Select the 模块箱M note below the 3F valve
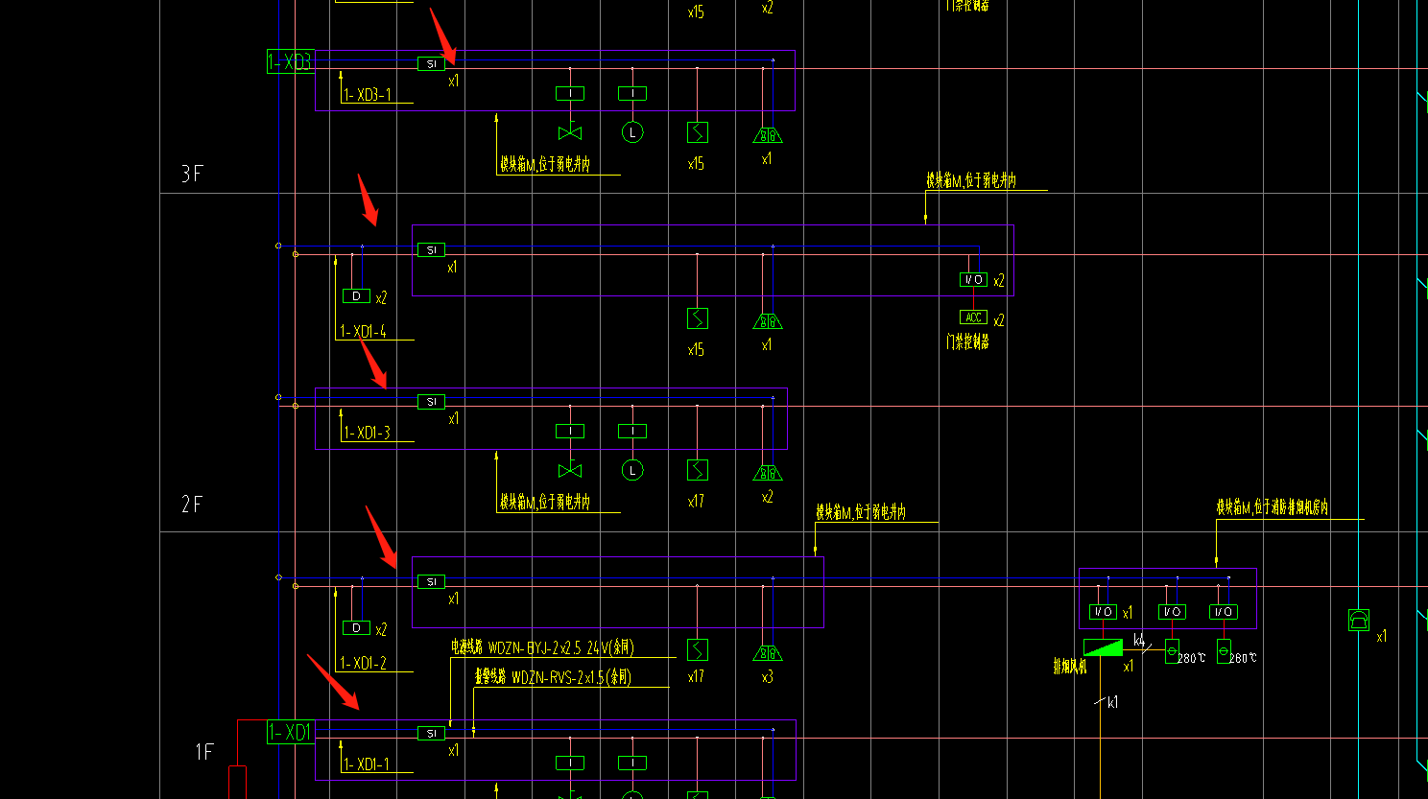 pyautogui.click(x=545, y=165)
